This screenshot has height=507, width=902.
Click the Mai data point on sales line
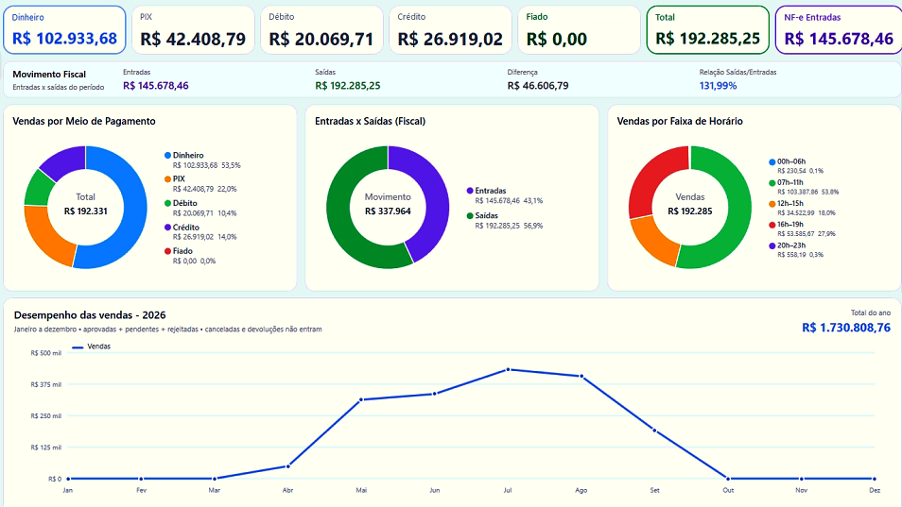[361, 399]
